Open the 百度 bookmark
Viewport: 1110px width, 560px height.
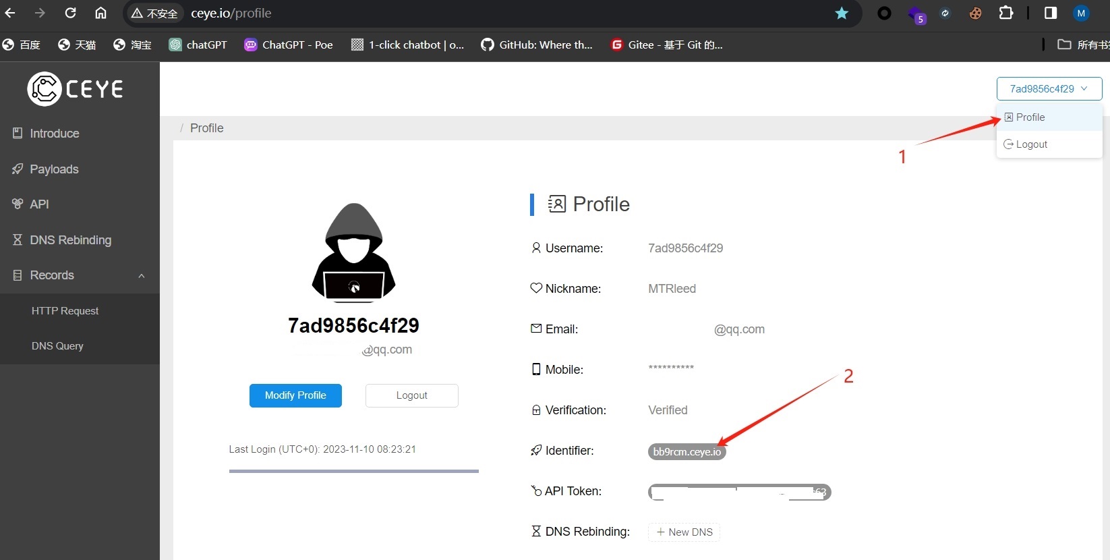click(x=22, y=45)
